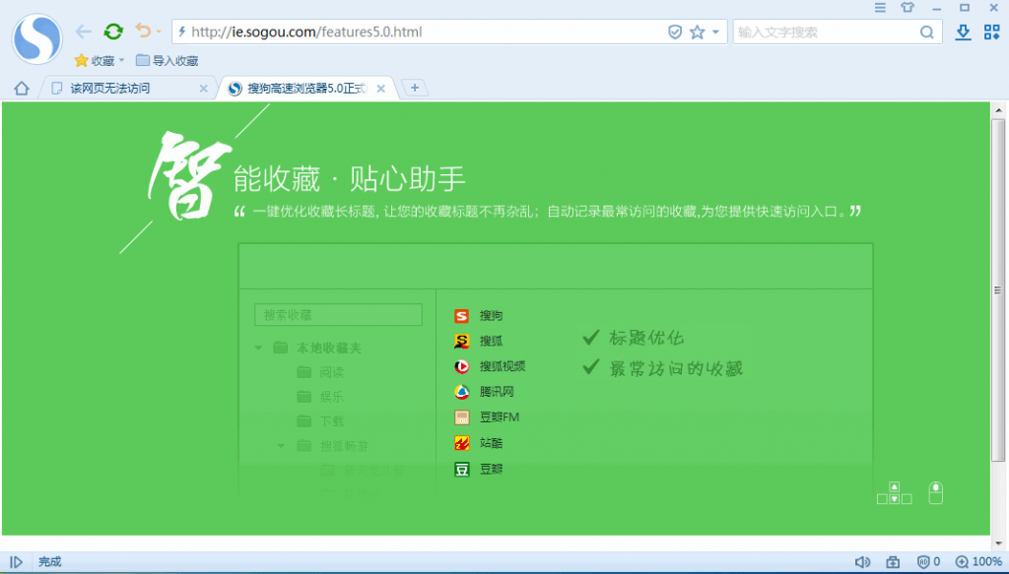Open the main menu hamburger icon
Screen dimensions: 1009x574
point(880,8)
